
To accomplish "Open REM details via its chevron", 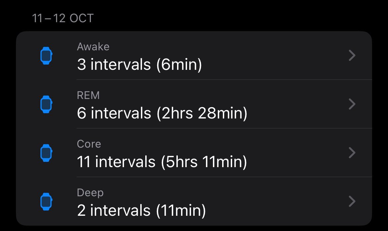I will point(352,104).
